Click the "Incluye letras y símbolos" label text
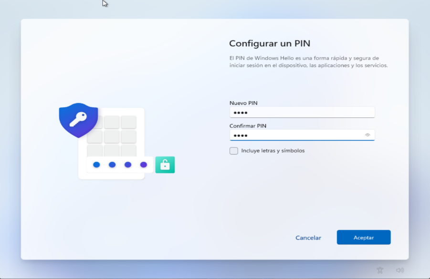Image resolution: width=430 pixels, height=279 pixels. pyautogui.click(x=273, y=151)
